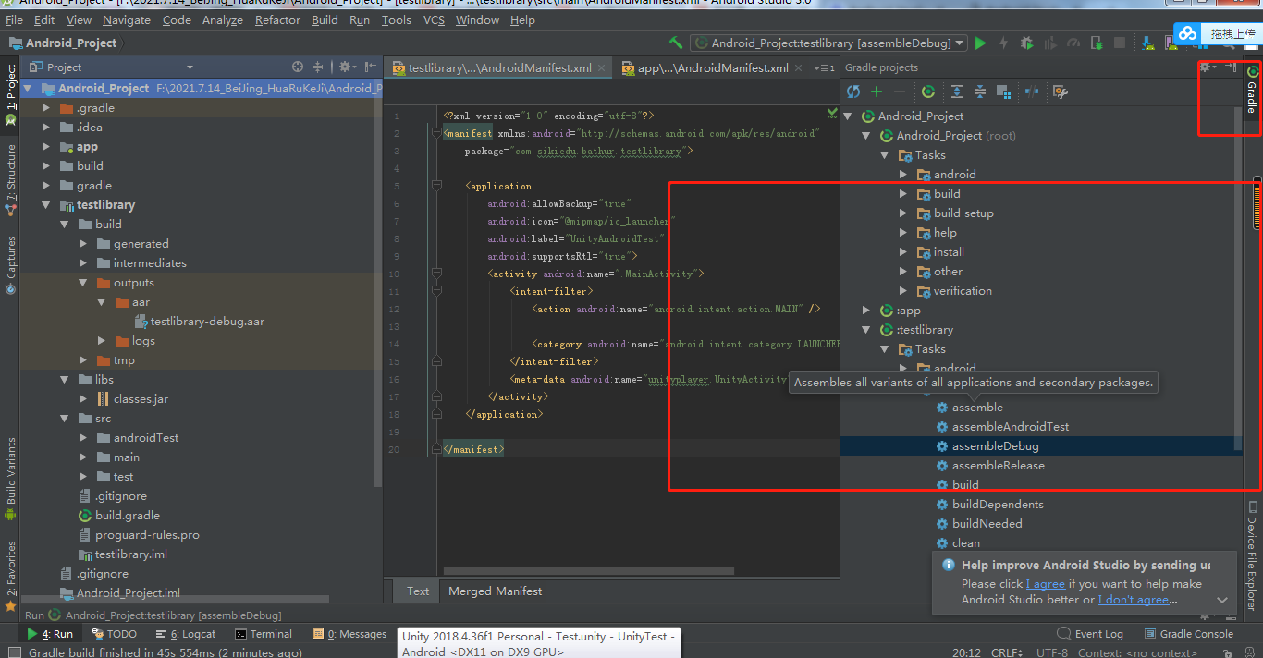Open Project panel gear settings
1263x658 pixels.
click(347, 67)
